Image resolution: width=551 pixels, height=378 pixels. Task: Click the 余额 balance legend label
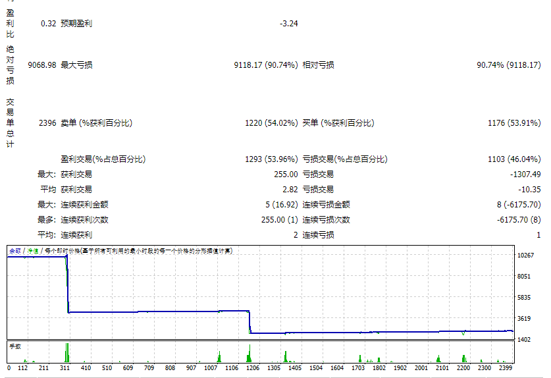point(14,251)
